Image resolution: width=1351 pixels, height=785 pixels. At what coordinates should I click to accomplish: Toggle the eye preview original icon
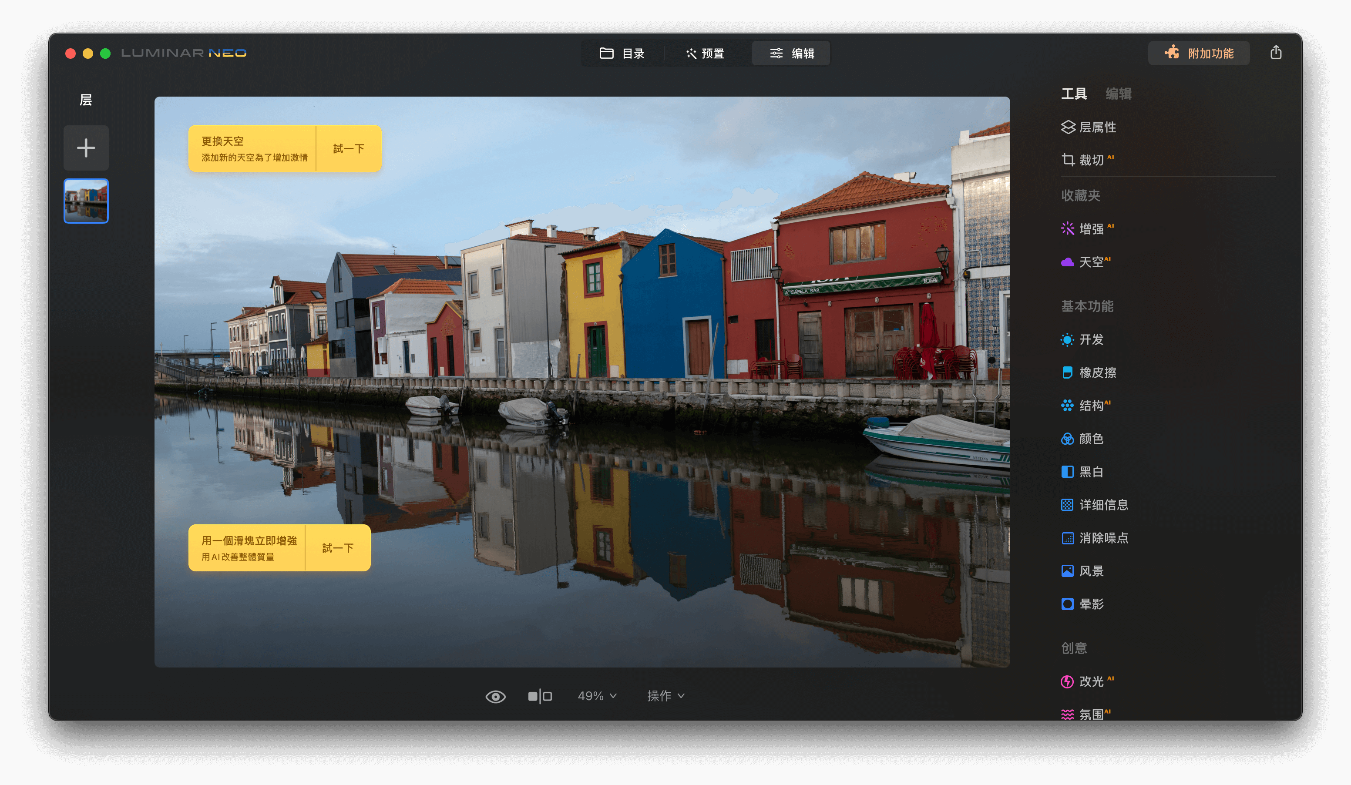pyautogui.click(x=495, y=696)
